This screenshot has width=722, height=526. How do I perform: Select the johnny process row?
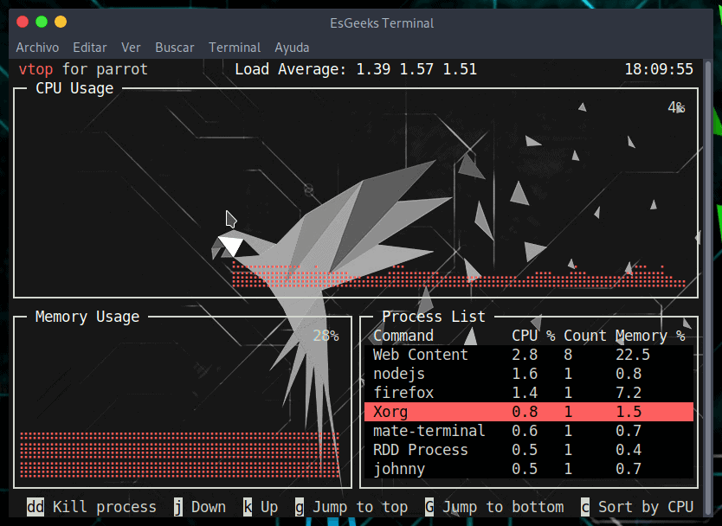529,469
